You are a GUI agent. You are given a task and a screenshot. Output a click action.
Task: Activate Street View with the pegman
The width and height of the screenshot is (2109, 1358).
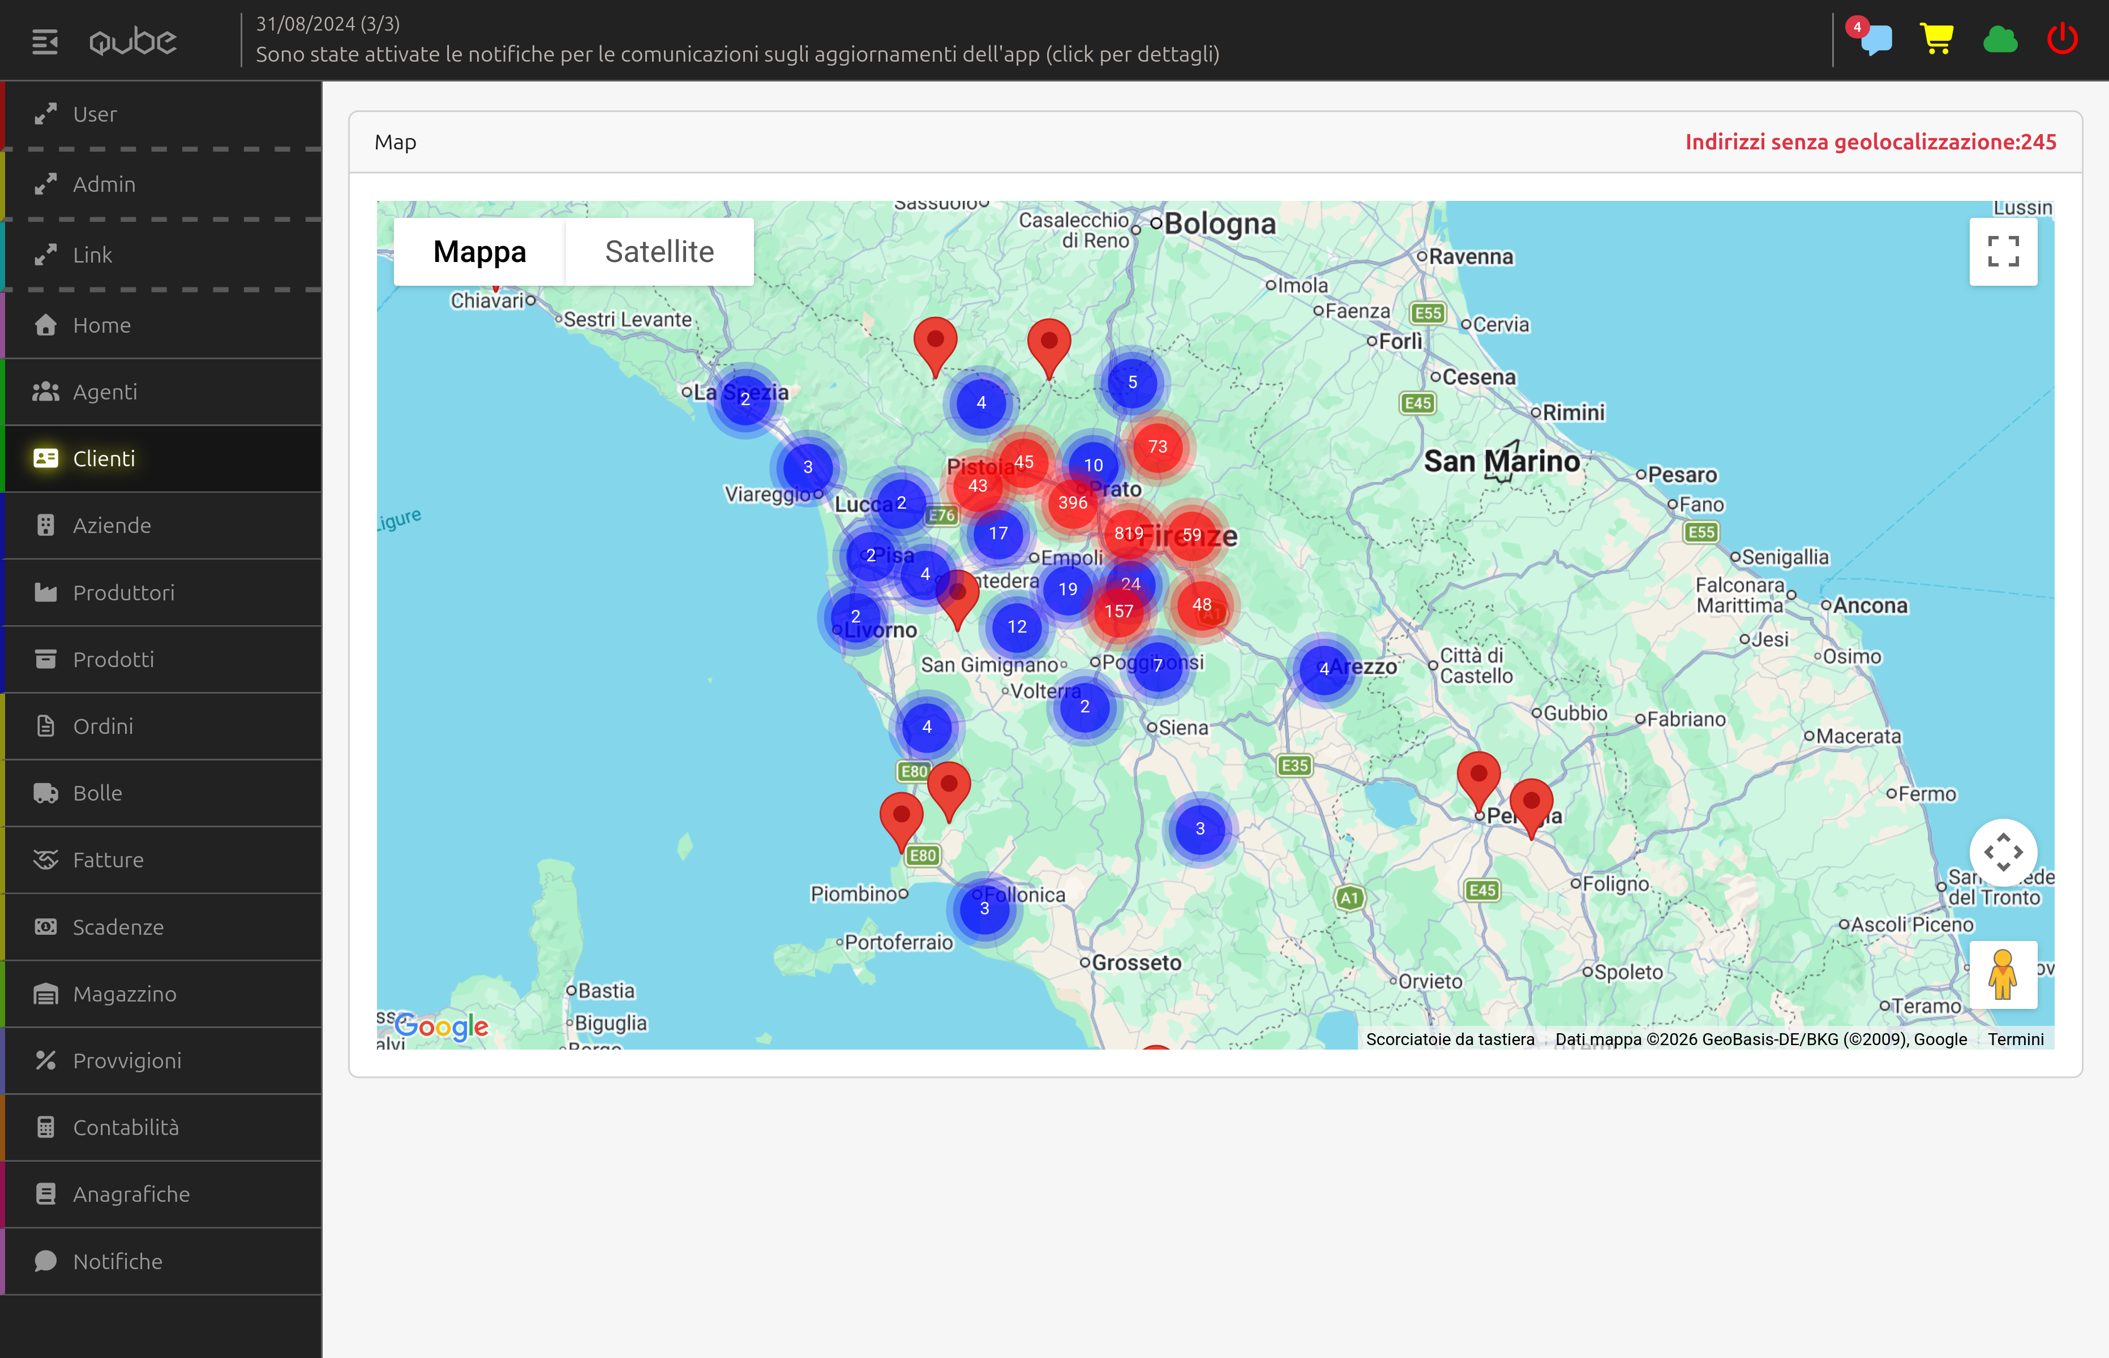pyautogui.click(x=2003, y=974)
